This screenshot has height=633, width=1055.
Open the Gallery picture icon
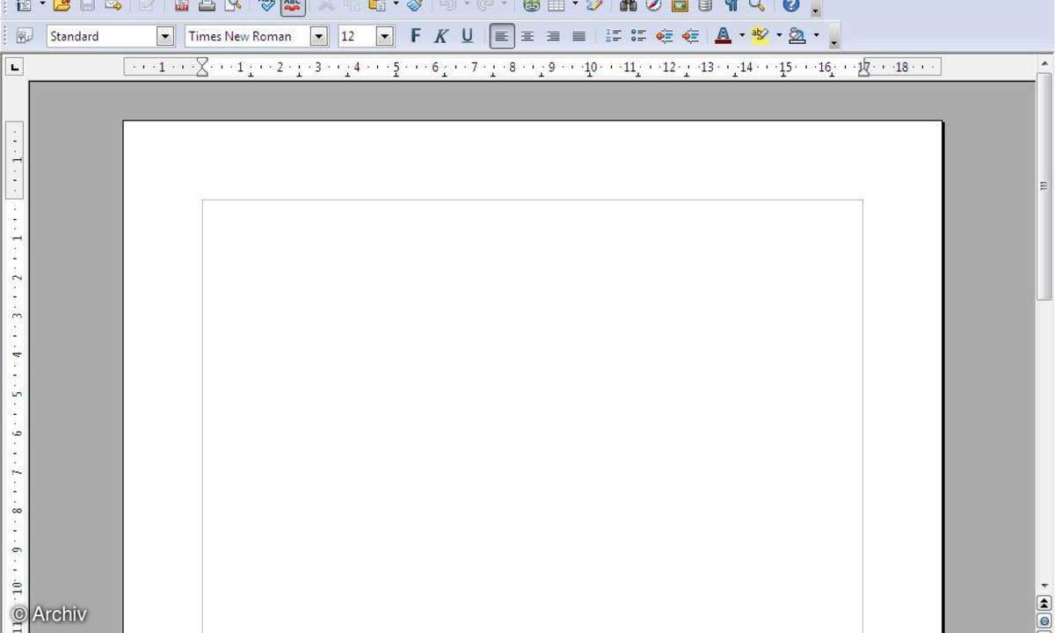679,5
